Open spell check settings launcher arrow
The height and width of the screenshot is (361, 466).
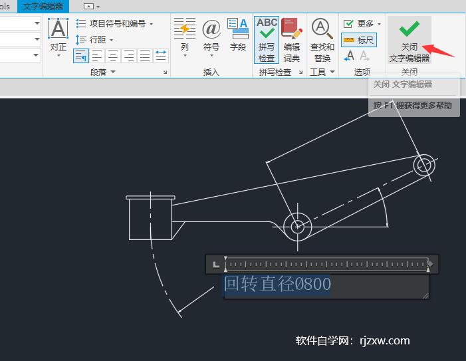(300, 72)
